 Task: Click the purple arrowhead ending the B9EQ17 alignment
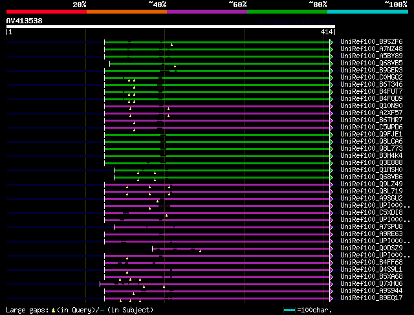[x=331, y=299]
